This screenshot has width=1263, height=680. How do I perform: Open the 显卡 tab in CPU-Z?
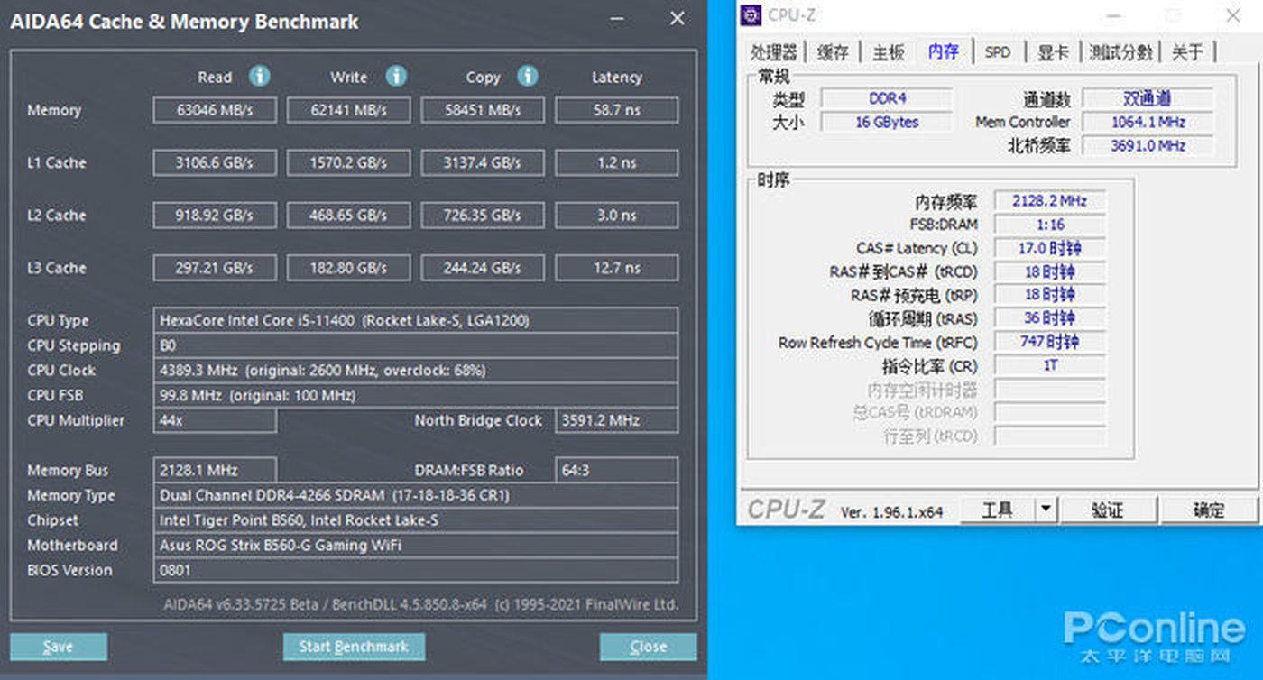click(1053, 52)
